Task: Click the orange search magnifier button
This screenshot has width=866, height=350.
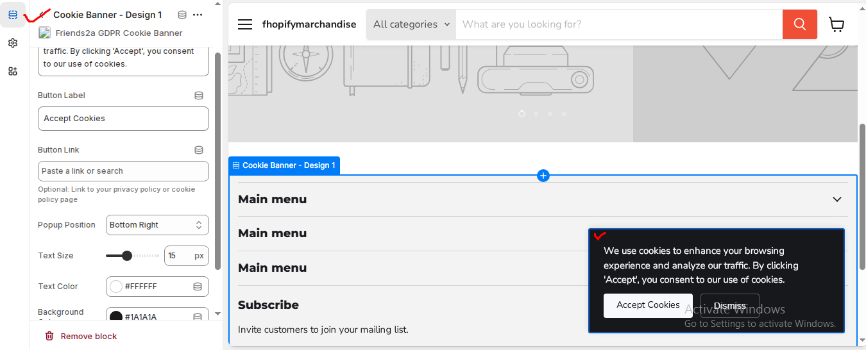Action: (799, 24)
